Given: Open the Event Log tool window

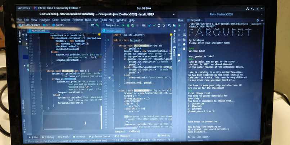Looking at the screenshot, I should [x=164, y=136].
